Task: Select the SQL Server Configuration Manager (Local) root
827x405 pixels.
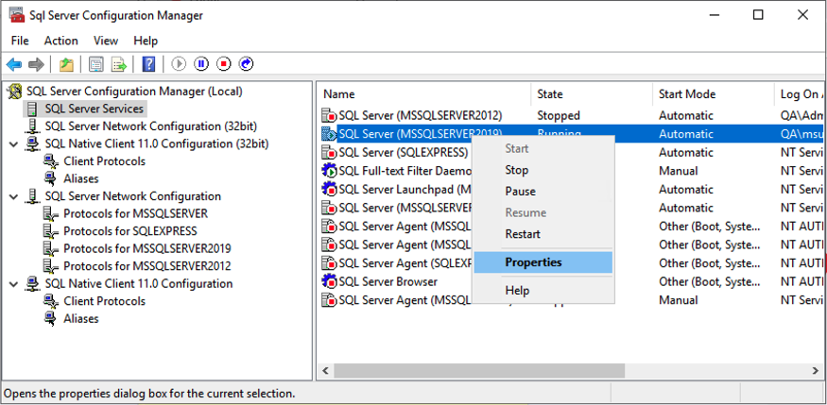Action: (x=134, y=92)
